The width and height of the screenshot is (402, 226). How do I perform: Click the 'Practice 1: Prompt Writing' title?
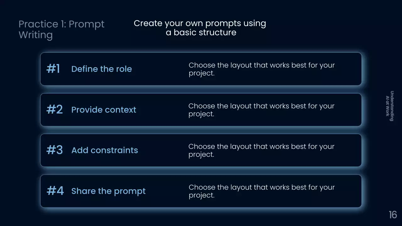[x=61, y=30]
